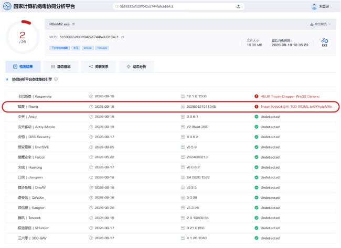This screenshot has height=248, width=341.
Task: Click the version icon in EverSVE row
Action: pyautogui.click(x=183, y=147)
